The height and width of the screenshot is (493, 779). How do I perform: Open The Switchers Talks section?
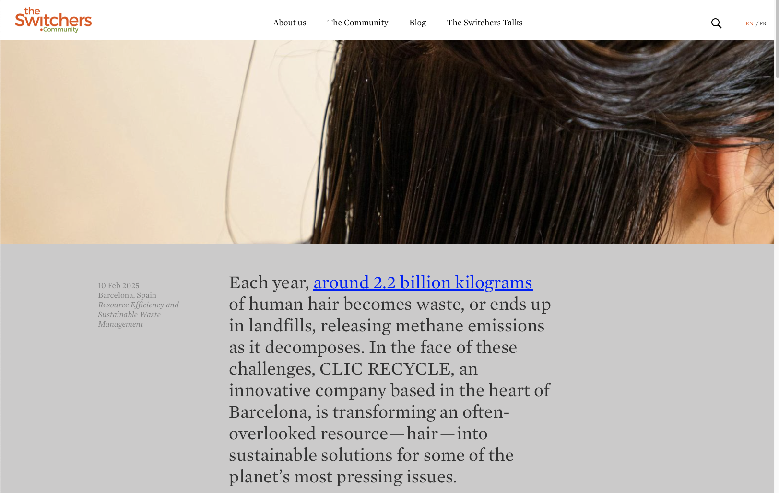[x=484, y=23]
